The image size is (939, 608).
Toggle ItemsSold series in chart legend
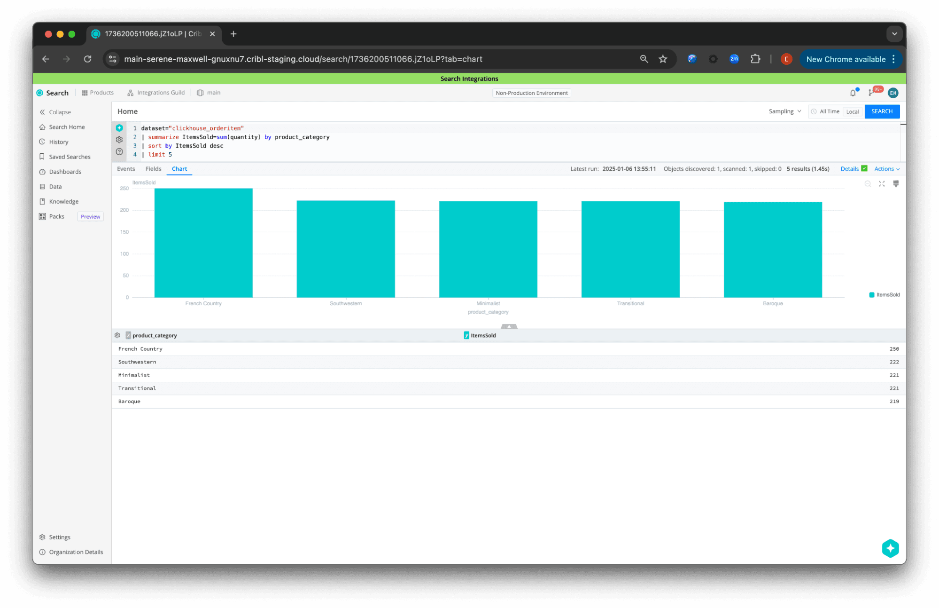coord(885,295)
